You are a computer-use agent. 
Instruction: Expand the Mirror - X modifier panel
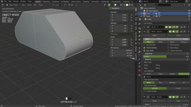tap(144, 27)
